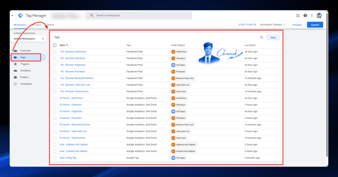The height and width of the screenshot is (177, 338).
Task: Open Variables label in the sidebar
Action: tap(25, 71)
